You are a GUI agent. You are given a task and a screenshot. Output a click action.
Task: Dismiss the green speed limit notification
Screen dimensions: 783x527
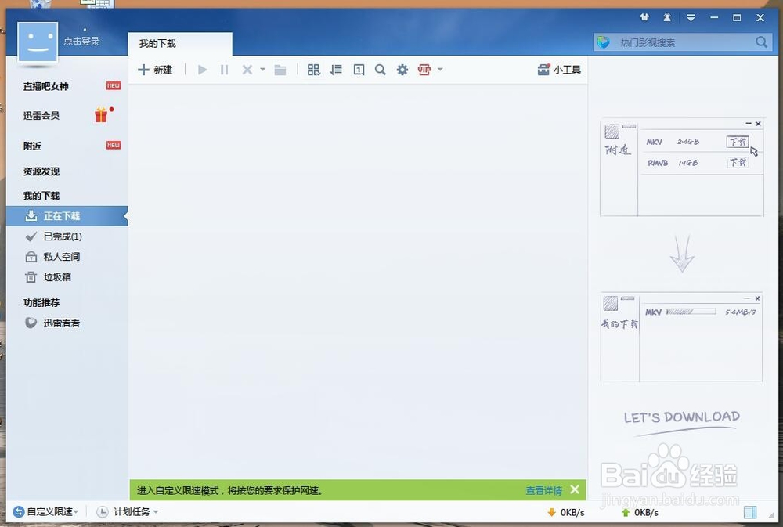coord(575,489)
